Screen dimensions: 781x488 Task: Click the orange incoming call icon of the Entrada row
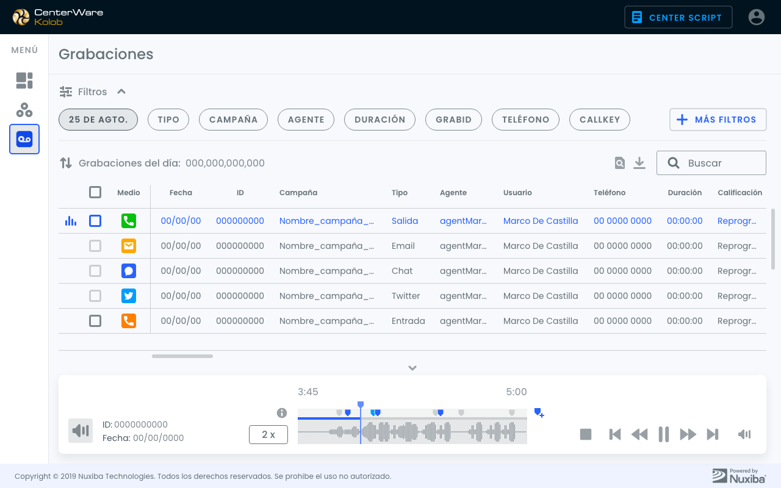pos(129,321)
